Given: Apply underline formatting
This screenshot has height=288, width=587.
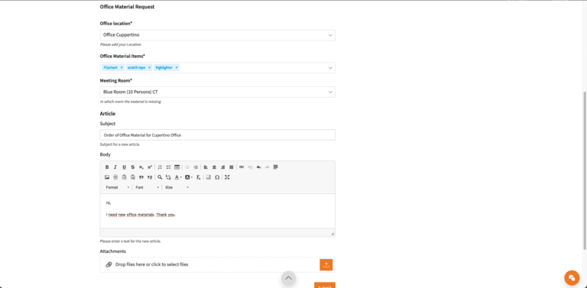Looking at the screenshot, I should click(124, 167).
